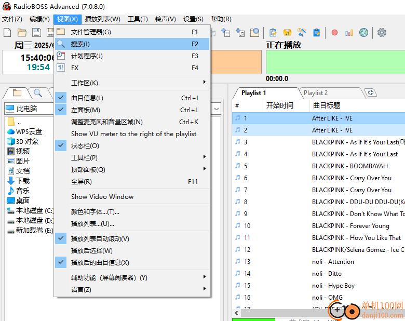Open the 3D 对象 folder

(x=23, y=141)
